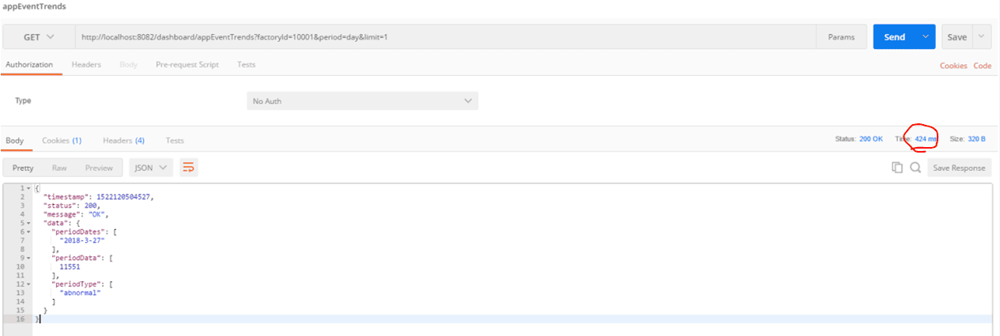Click the Send button
Viewport: 1000px width, 336px height.
click(895, 37)
